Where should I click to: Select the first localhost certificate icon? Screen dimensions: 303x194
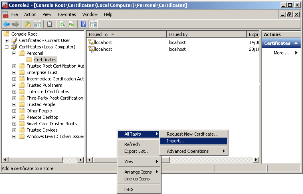[91, 42]
